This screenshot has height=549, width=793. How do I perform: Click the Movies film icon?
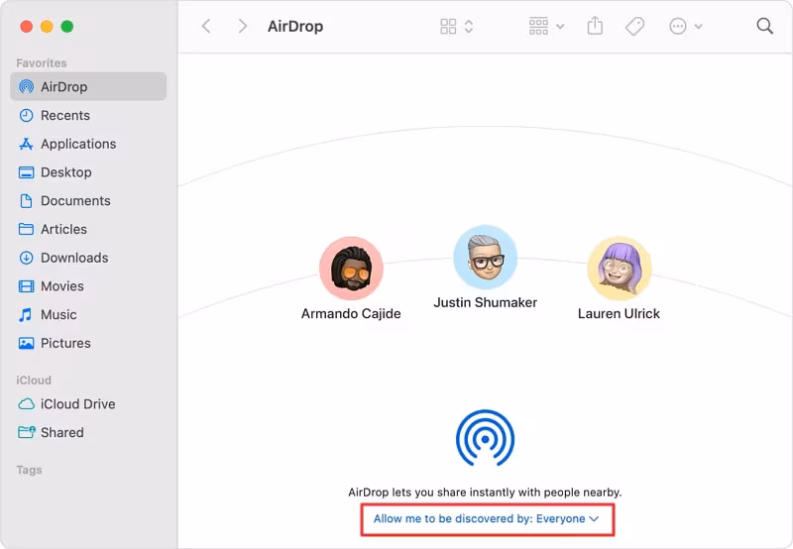tap(27, 286)
